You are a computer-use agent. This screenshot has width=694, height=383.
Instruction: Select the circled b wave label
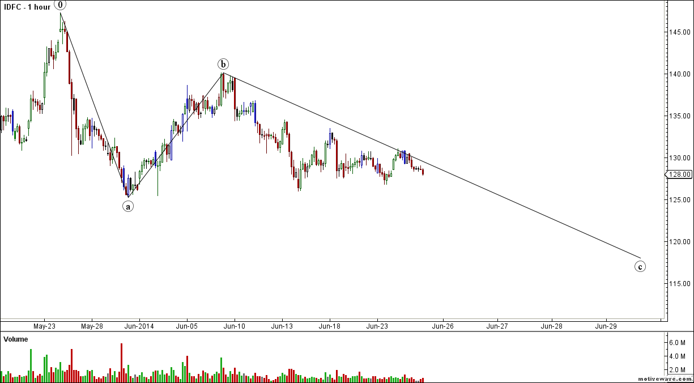pos(224,63)
